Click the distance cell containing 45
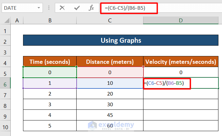222x136 pixels. click(110, 115)
